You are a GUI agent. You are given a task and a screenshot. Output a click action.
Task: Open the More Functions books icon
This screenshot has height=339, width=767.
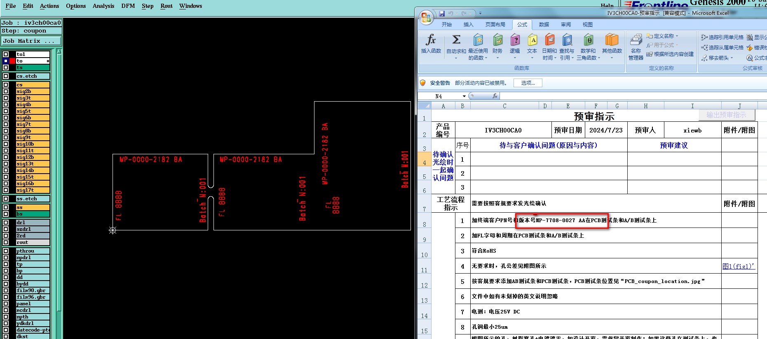click(612, 40)
